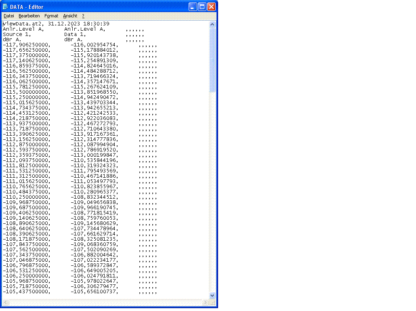This screenshot has width=416, height=311.
Task: Click the value -117,906250000
Action: pos(26,45)
